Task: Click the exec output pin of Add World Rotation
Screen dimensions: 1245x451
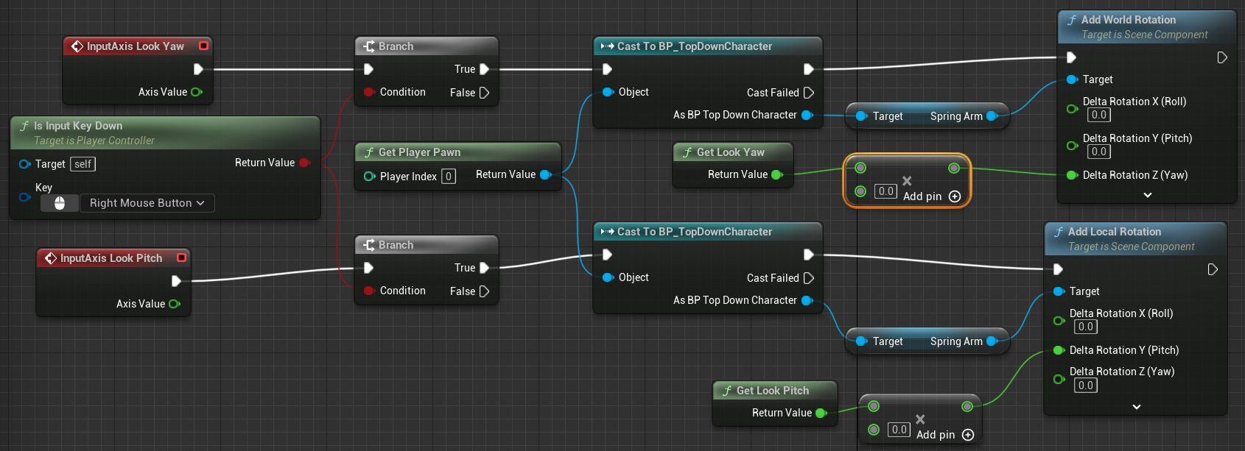Action: tap(1222, 57)
